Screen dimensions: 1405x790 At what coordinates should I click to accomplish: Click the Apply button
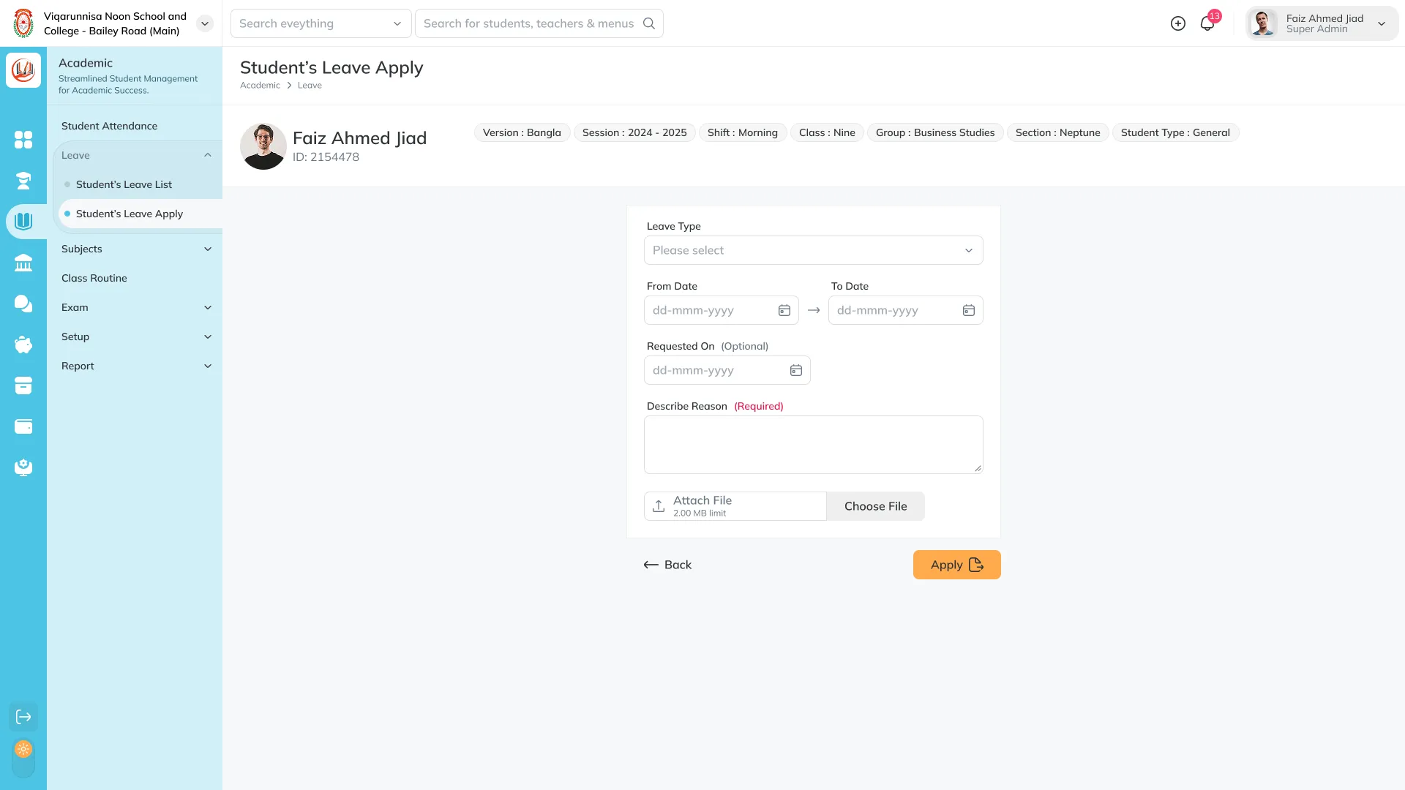point(956,565)
